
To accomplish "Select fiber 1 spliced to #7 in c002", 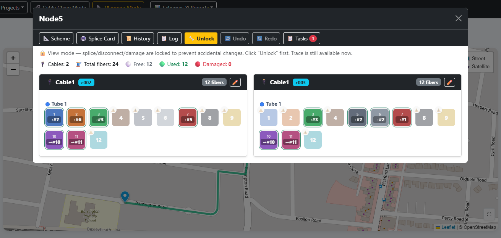I will pos(54,117).
